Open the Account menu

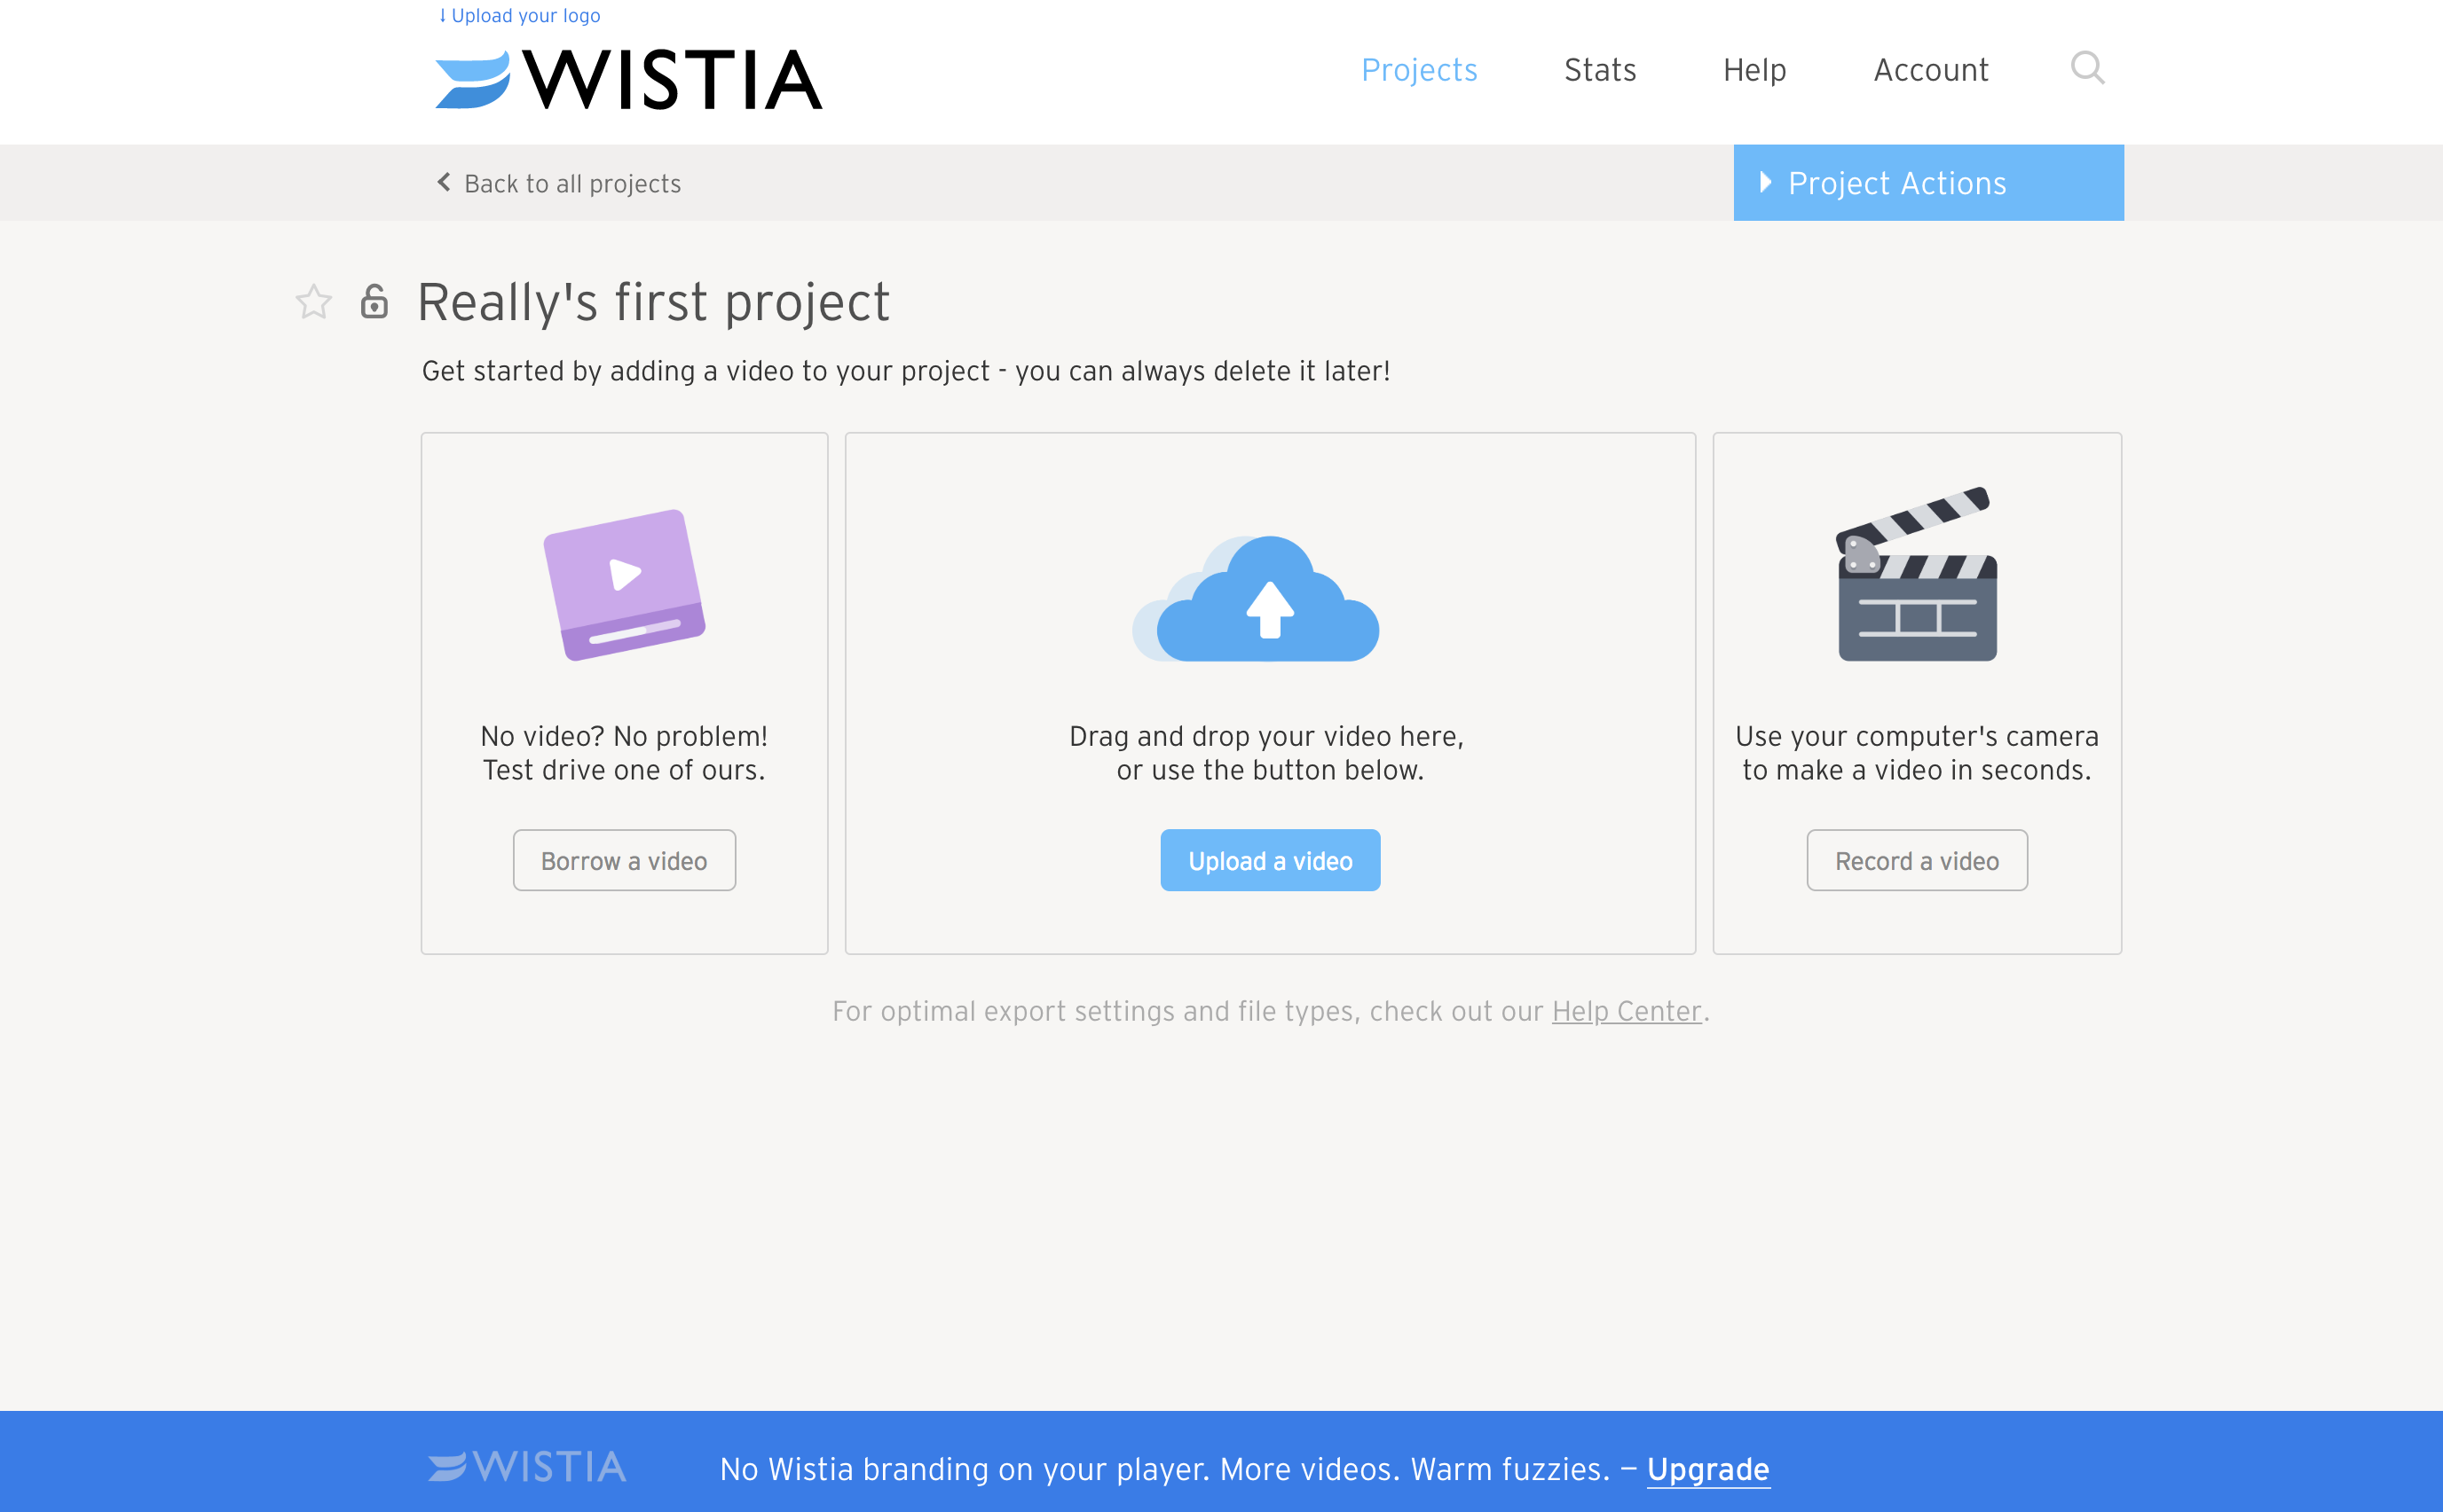(1930, 70)
